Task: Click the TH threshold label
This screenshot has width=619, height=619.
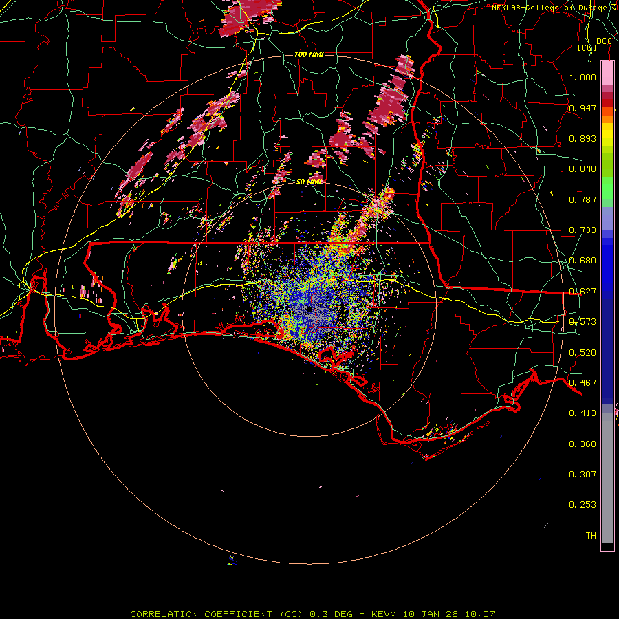Action: click(x=591, y=536)
